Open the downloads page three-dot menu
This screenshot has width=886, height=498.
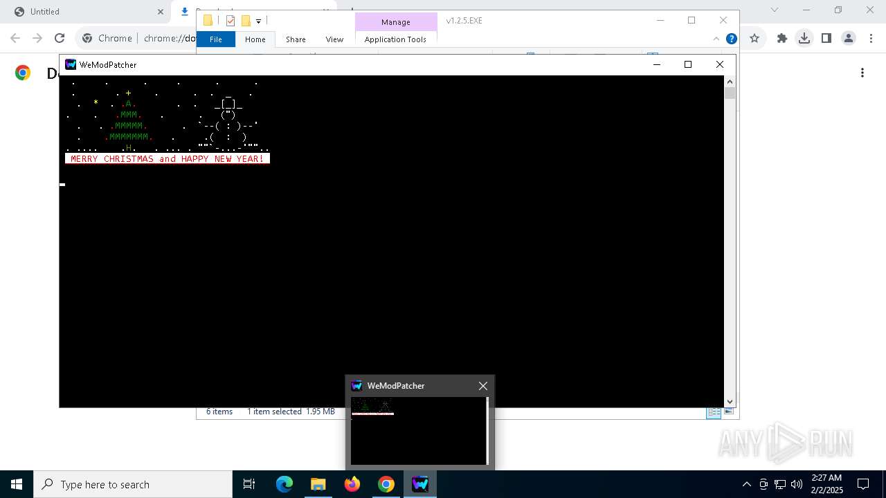click(862, 73)
